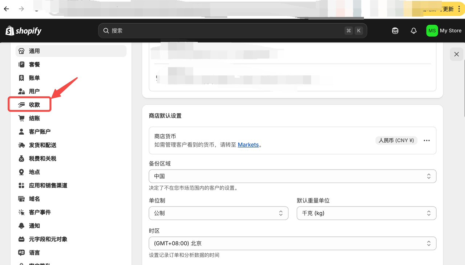Open store currency more options button
Screen dimensions: 465x265
point(426,140)
